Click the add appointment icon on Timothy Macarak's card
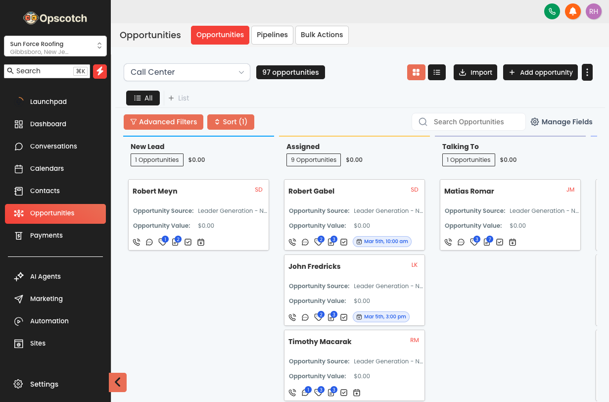This screenshot has height=402, width=609. [x=357, y=393]
